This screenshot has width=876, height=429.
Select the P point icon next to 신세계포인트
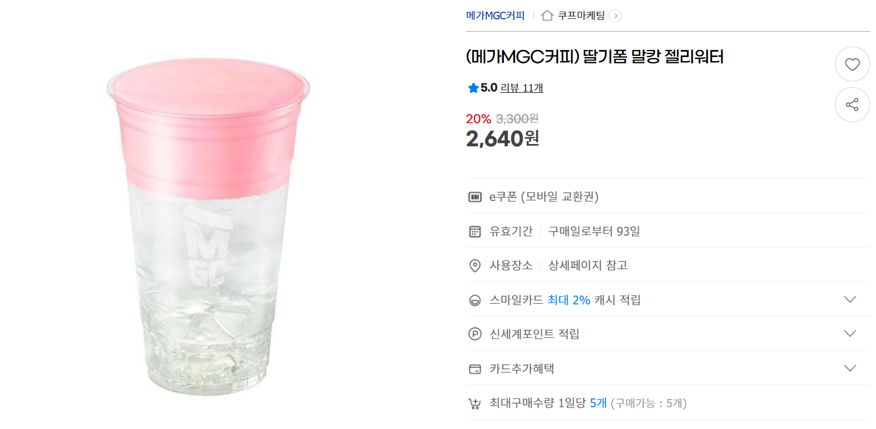[x=474, y=333]
